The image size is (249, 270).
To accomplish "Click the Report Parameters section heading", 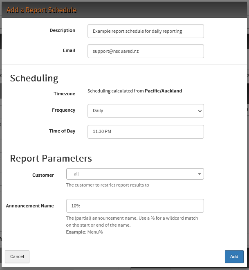I will [x=51, y=158].
